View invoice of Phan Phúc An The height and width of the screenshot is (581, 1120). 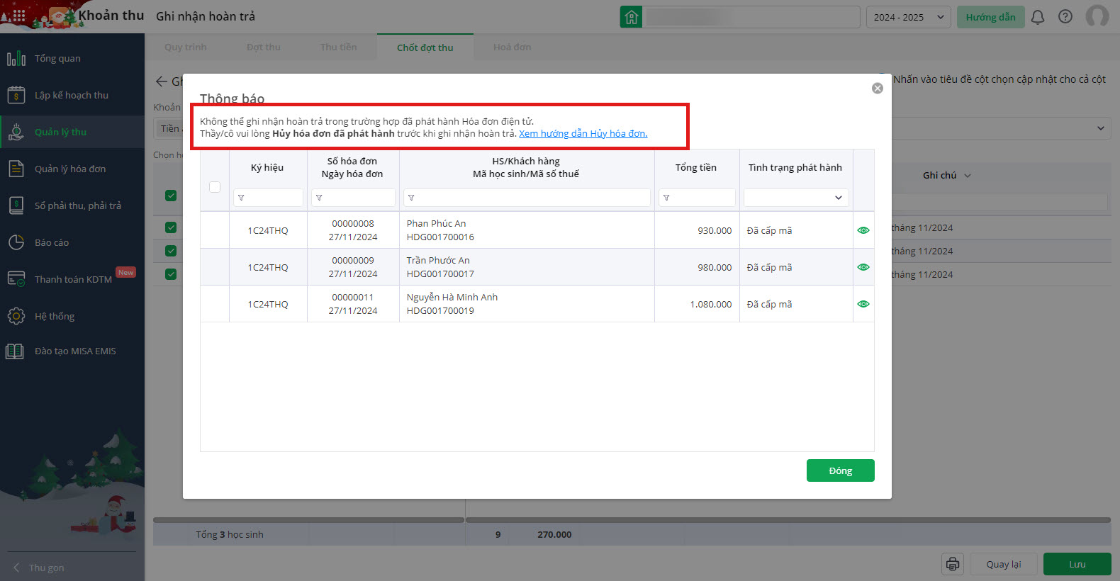tap(863, 230)
